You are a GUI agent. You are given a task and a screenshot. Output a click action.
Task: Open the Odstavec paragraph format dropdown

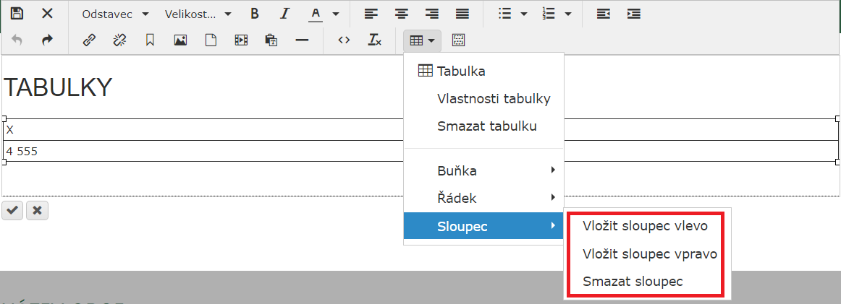[115, 14]
